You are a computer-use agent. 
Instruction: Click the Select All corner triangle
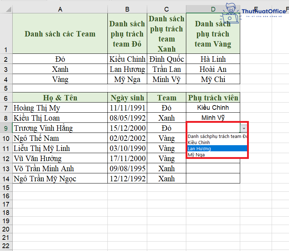[x=8, y=9]
